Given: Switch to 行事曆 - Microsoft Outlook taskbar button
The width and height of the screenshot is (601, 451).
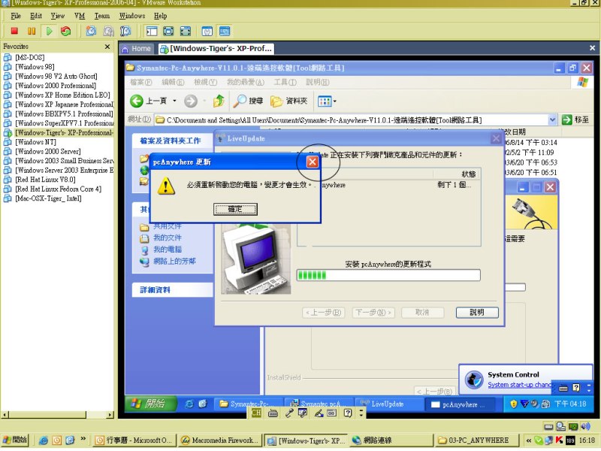Looking at the screenshot, I should click(134, 440).
